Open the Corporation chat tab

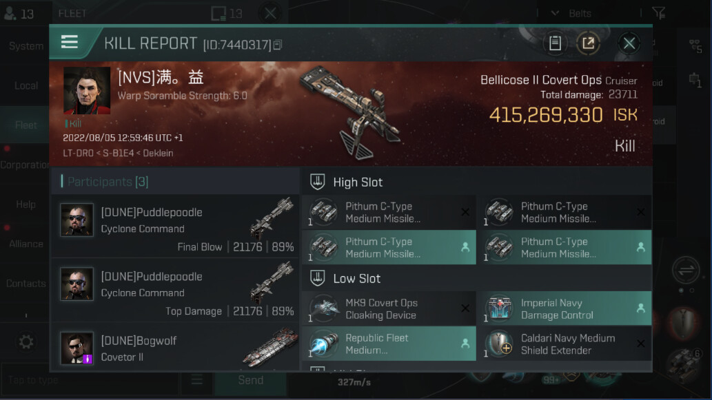[25, 165]
